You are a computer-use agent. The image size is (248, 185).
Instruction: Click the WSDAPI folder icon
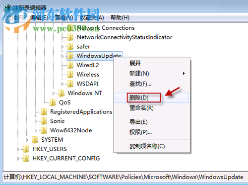70,84
